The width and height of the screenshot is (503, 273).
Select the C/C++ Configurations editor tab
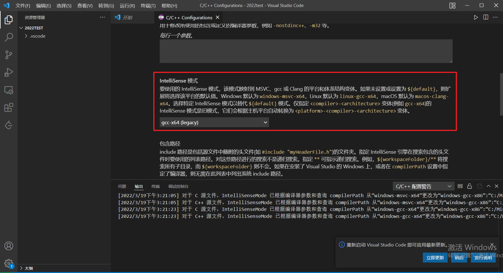(189, 17)
